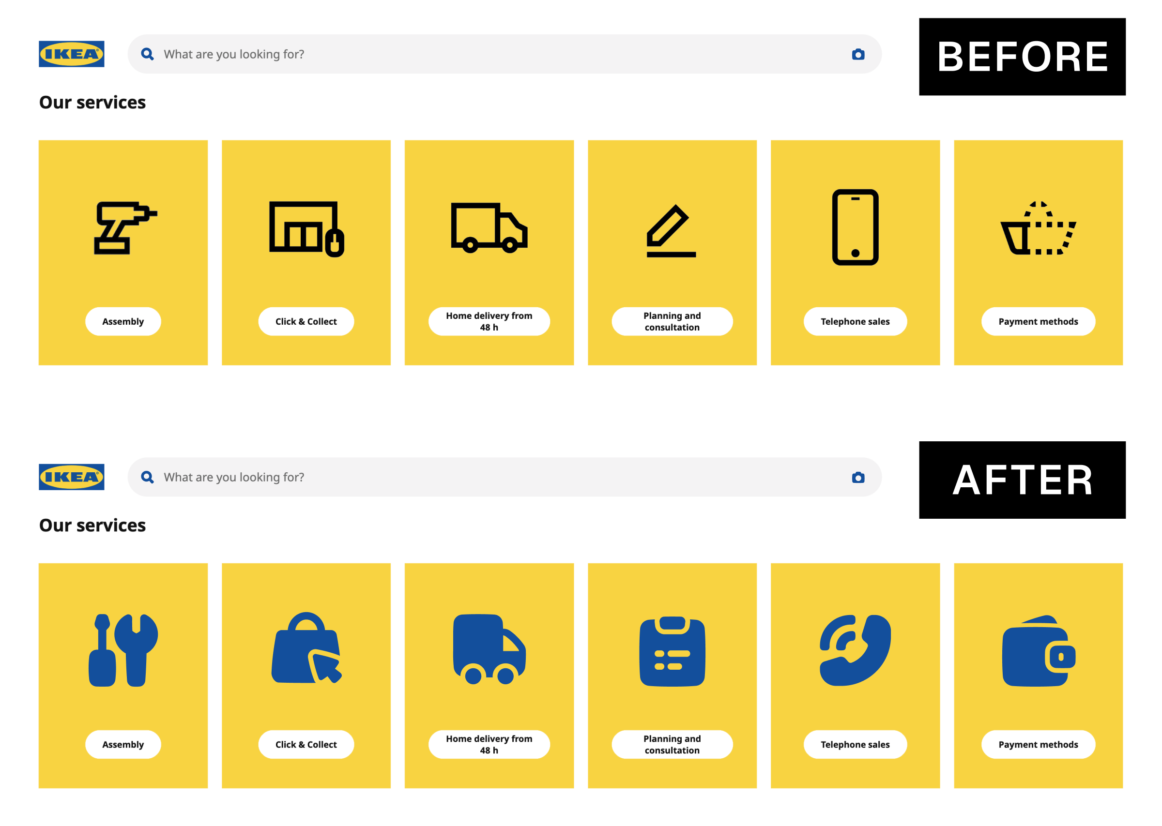Click the camera icon in the AFTER search bar

(x=858, y=477)
